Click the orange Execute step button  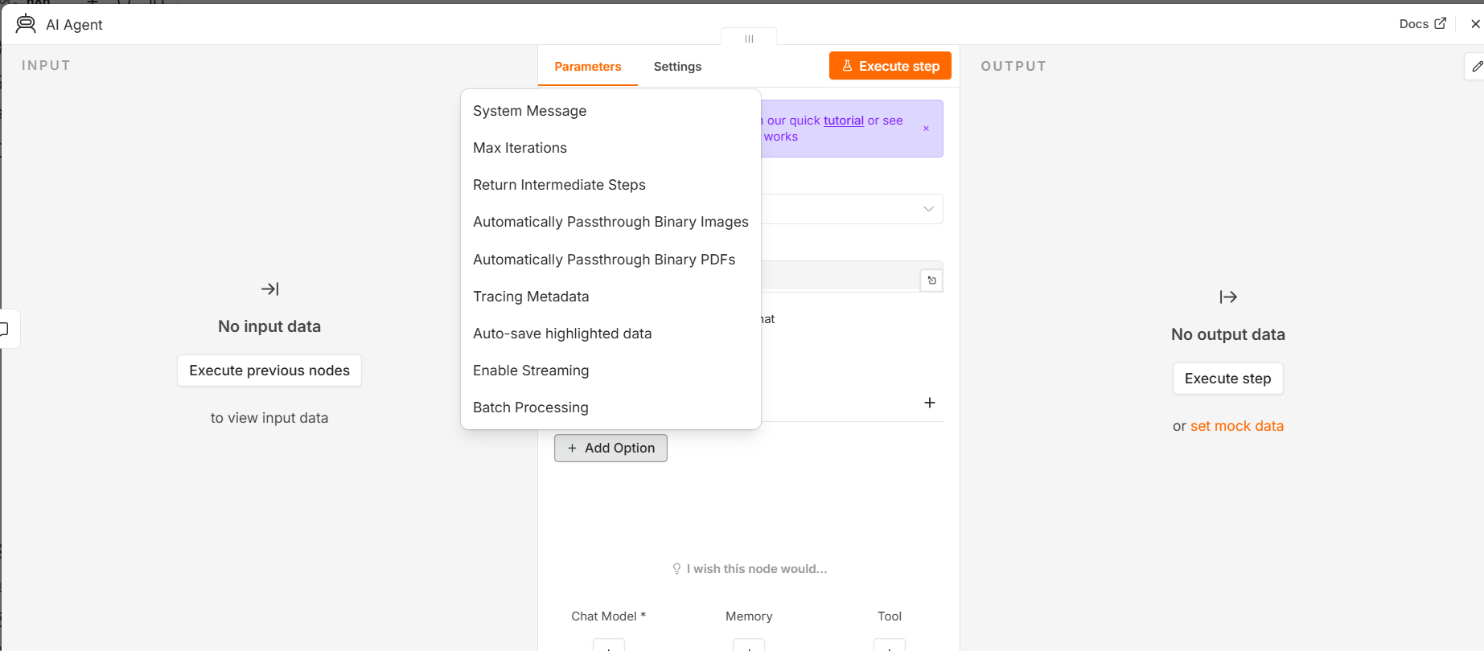point(890,66)
